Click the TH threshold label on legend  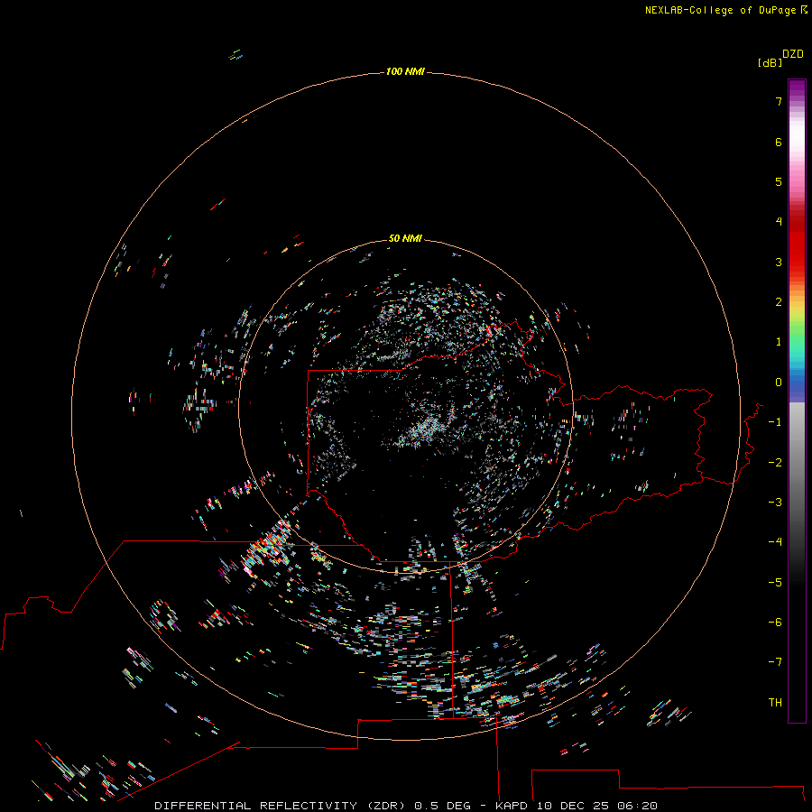775,703
